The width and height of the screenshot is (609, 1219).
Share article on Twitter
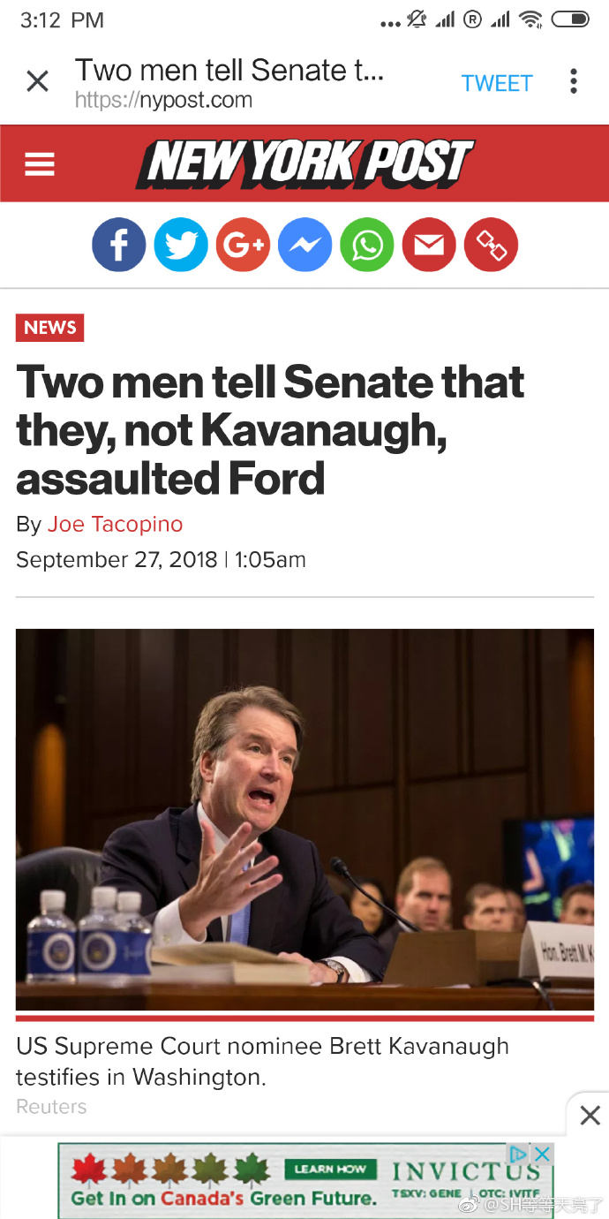pyautogui.click(x=181, y=245)
